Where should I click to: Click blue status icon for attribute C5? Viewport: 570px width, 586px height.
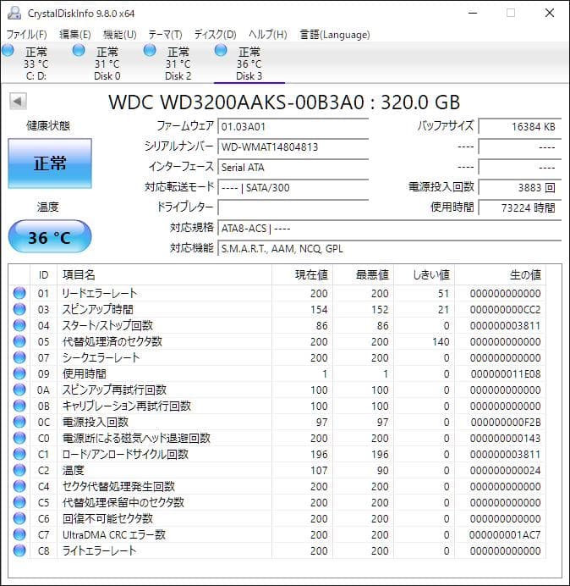19,502
